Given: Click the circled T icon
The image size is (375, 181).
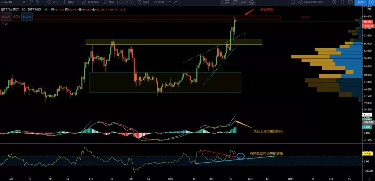Looking at the screenshot, I should 125,2.
